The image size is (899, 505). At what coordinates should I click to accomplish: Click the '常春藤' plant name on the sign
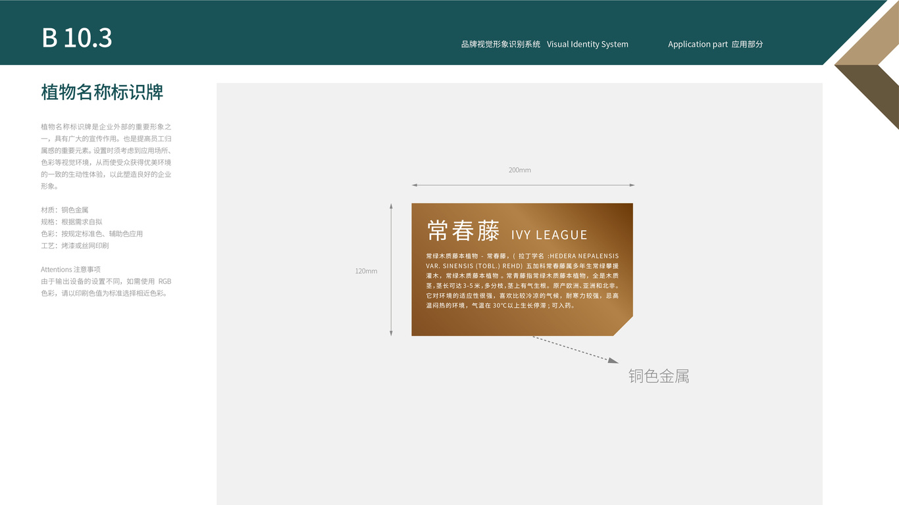click(463, 231)
